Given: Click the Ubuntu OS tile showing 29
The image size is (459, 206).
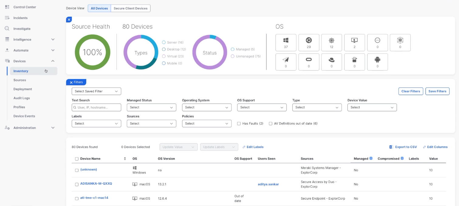Looking at the screenshot, I should pos(309,43).
